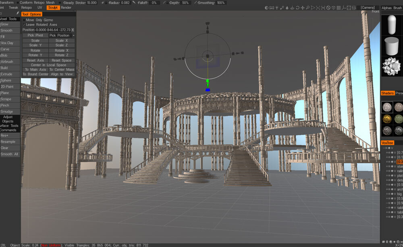Select the capsule-shaped brush alpha
Screen dimensions: 403x247
(x=391, y=25)
